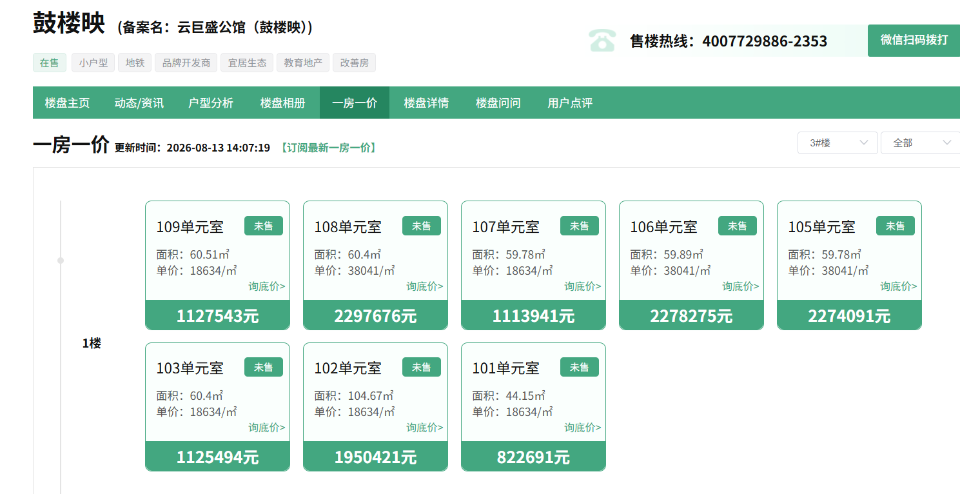The image size is (960, 494).
Task: Click the 宜居生态 tag
Action: point(247,63)
